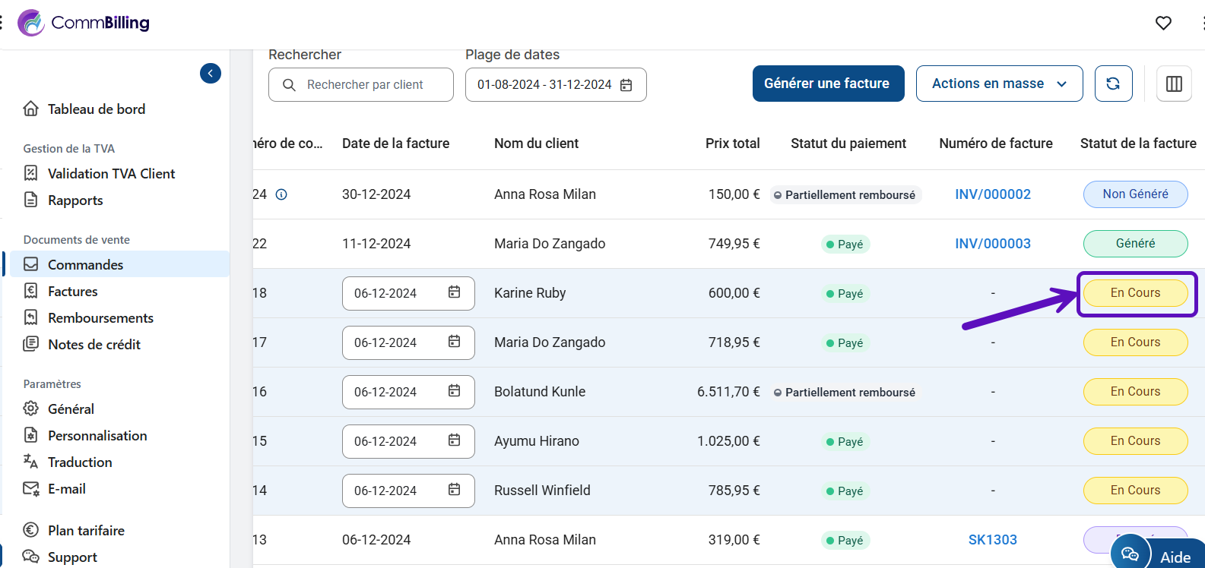The width and height of the screenshot is (1205, 568).
Task: Click calendar icon in the date range field
Action: click(x=626, y=85)
